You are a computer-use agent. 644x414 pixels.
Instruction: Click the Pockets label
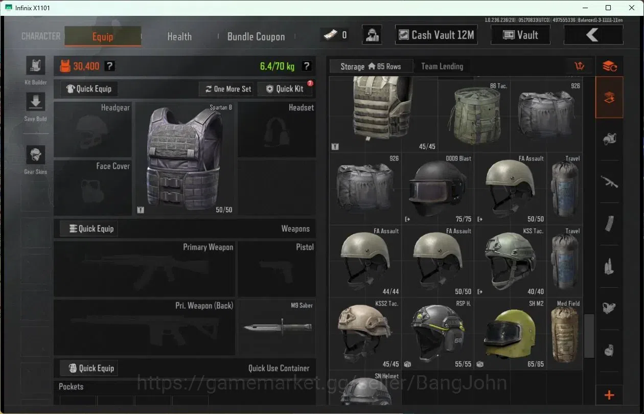[71, 386]
